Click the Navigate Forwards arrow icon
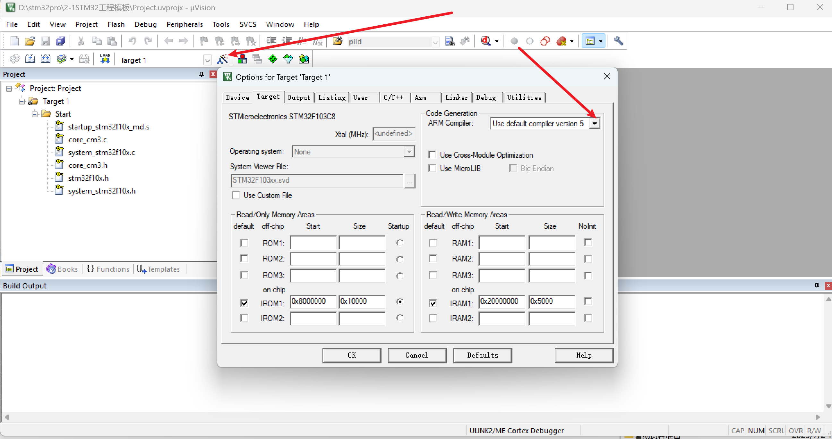Image resolution: width=832 pixels, height=439 pixels. [184, 41]
